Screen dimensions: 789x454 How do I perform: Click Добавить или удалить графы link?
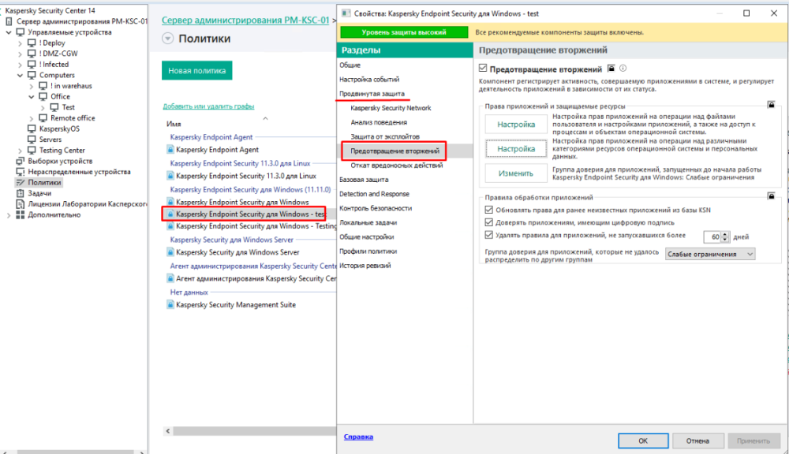[x=208, y=106]
